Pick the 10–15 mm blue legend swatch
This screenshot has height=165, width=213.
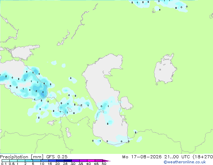pos(44,161)
